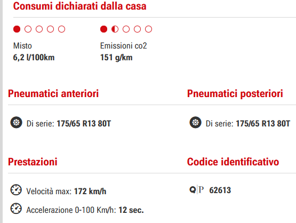The width and height of the screenshot is (296, 223).
Task: Click the 62613 identification code
Action: [220, 190]
